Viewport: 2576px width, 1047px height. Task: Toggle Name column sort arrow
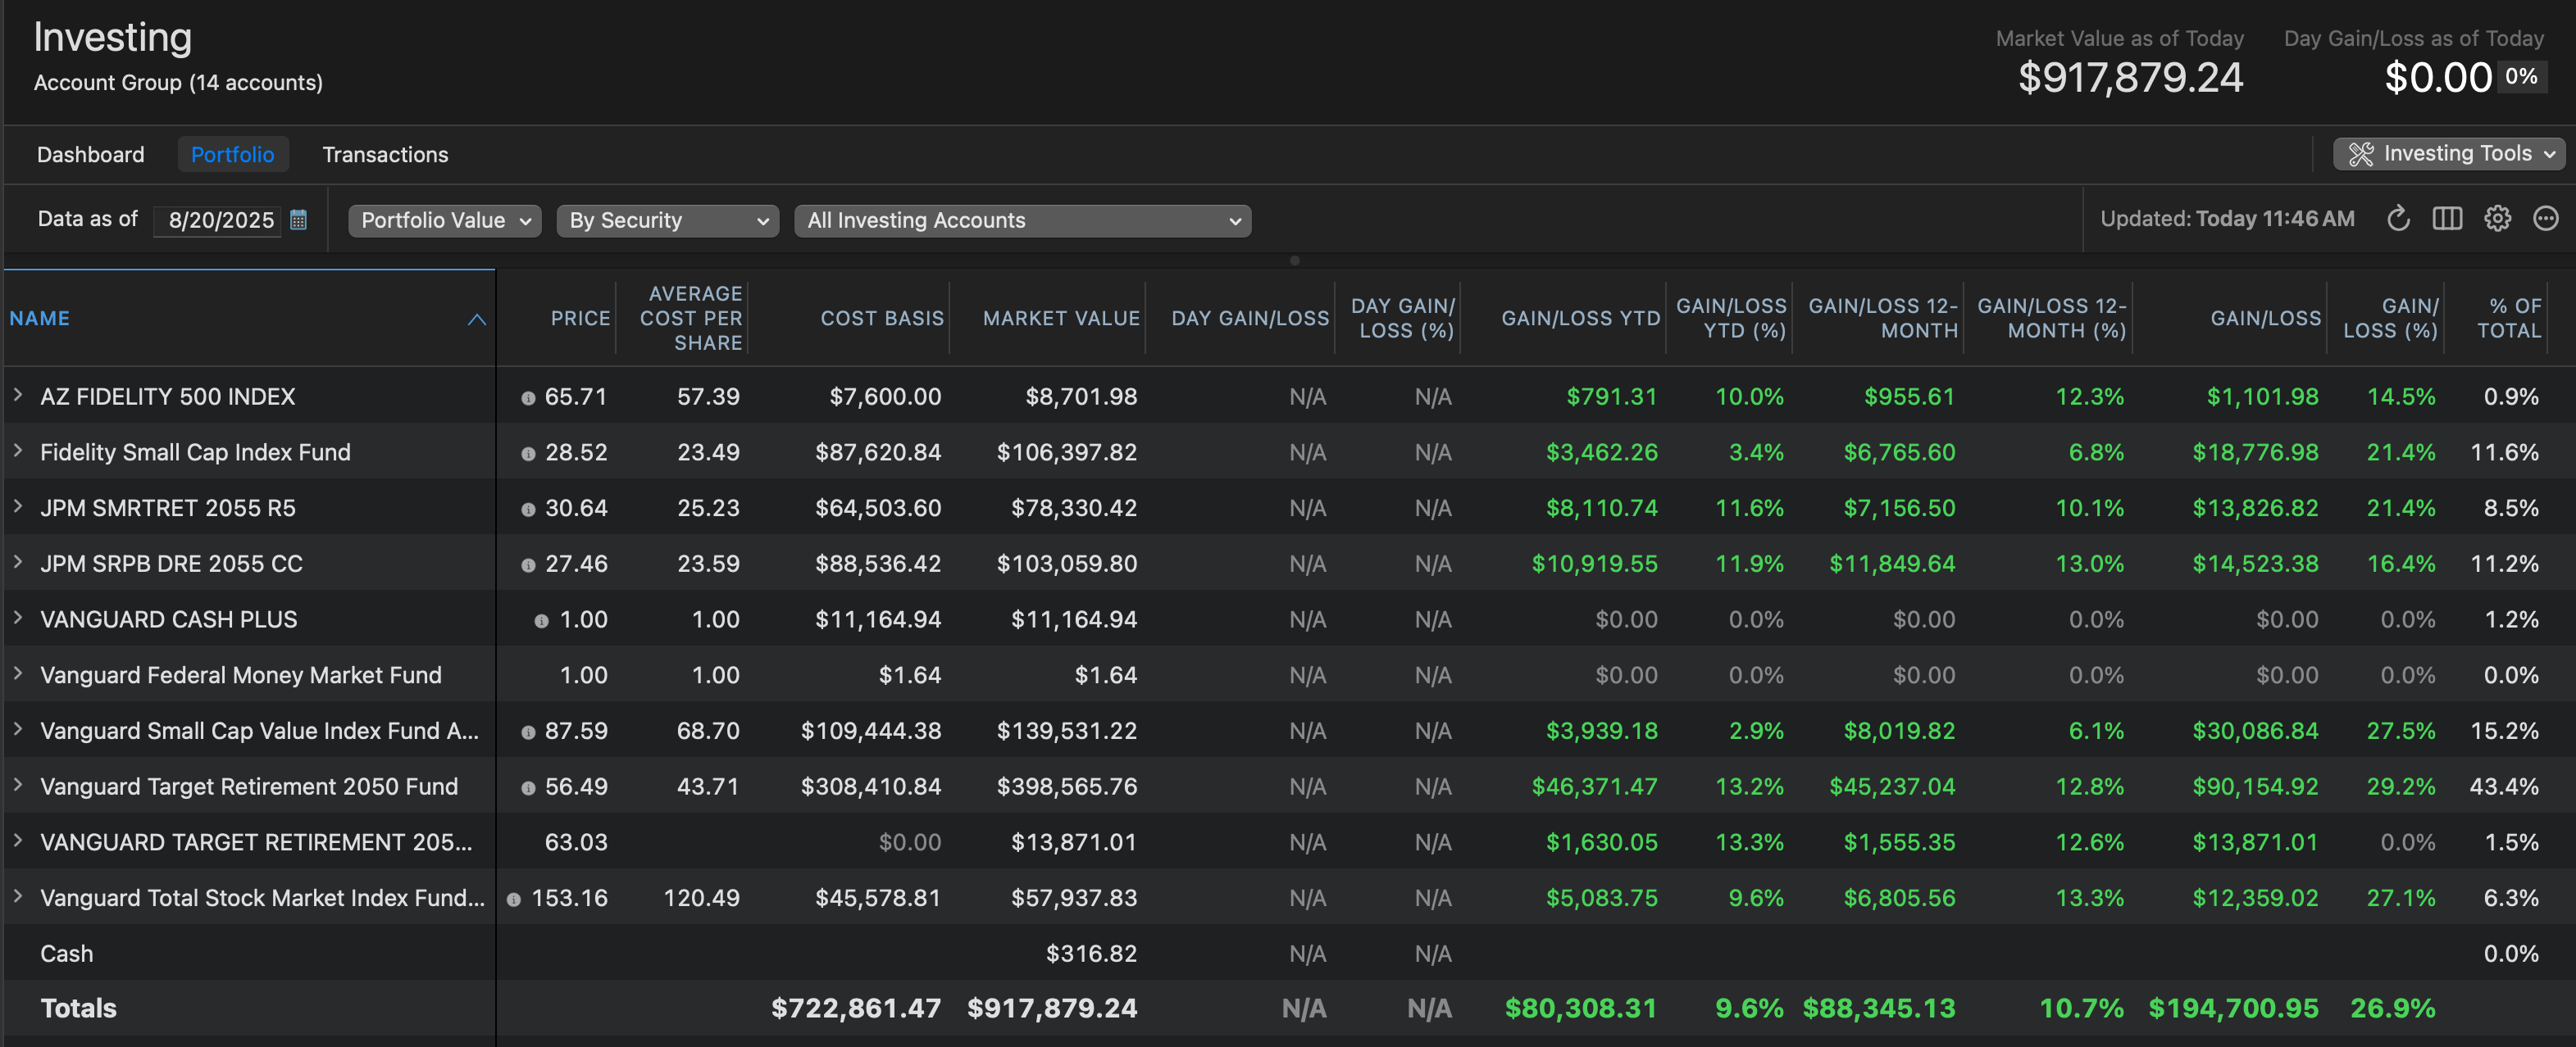(x=477, y=319)
